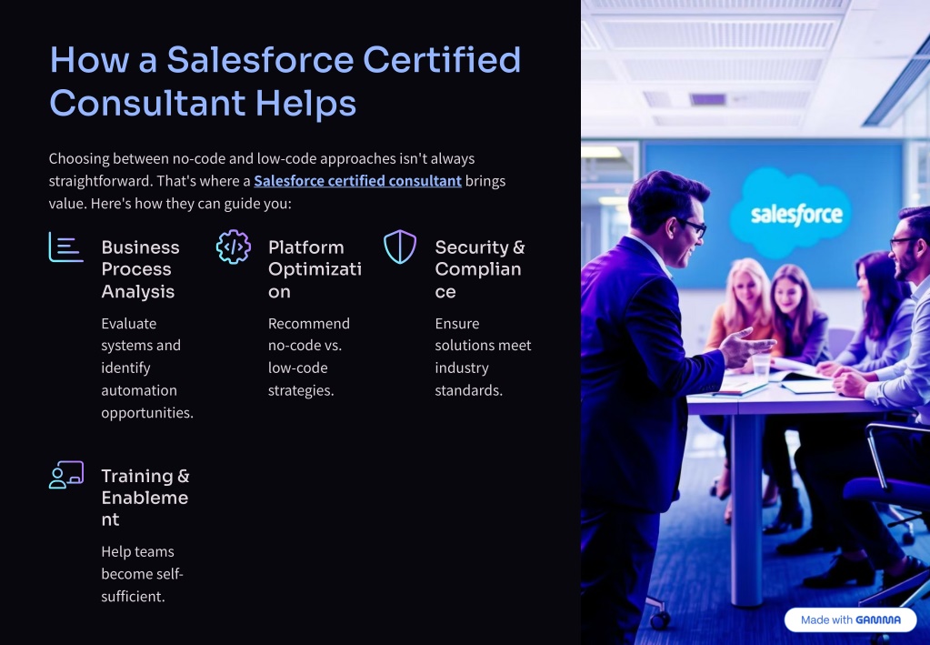Click the Security & Compliance shield icon
The height and width of the screenshot is (645, 930).
click(400, 247)
